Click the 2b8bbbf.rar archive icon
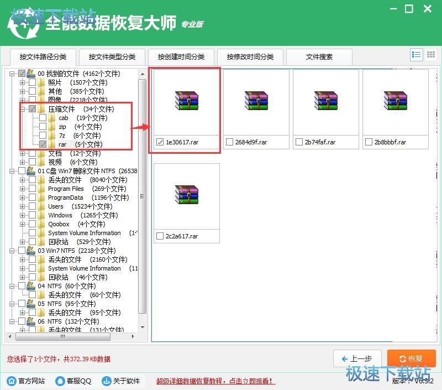442x390 pixels. pyautogui.click(x=396, y=101)
